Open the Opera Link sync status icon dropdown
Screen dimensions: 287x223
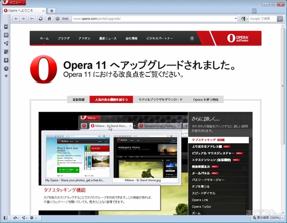coord(16,218)
